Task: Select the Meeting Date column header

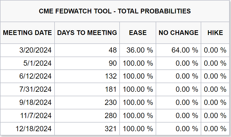Action: (27, 33)
